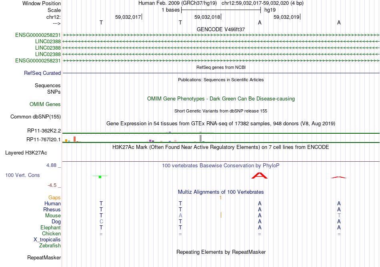Click the gray C base in Dog row

pyautogui.click(x=101, y=222)
